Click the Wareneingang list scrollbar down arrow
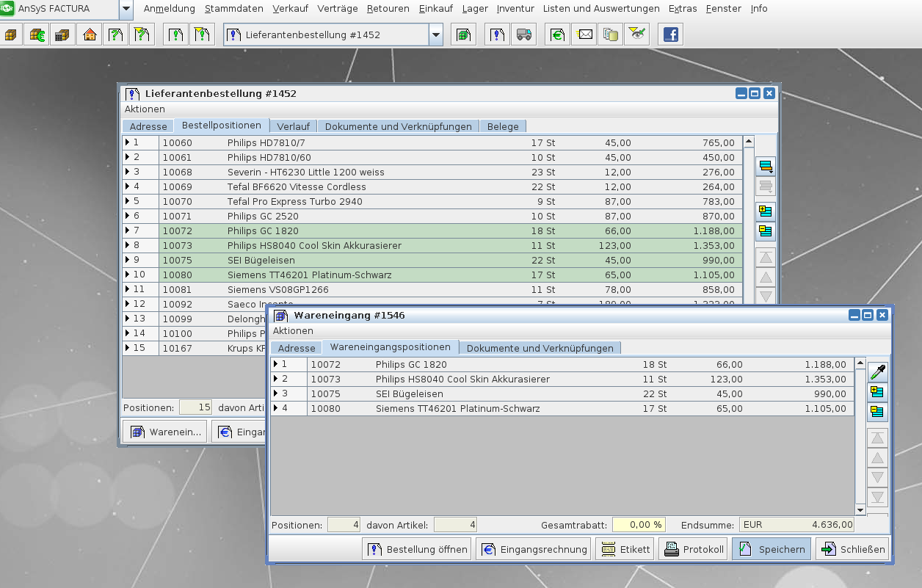 click(860, 510)
